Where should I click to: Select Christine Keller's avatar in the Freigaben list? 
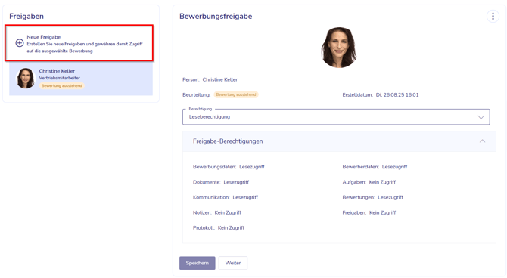(25, 78)
